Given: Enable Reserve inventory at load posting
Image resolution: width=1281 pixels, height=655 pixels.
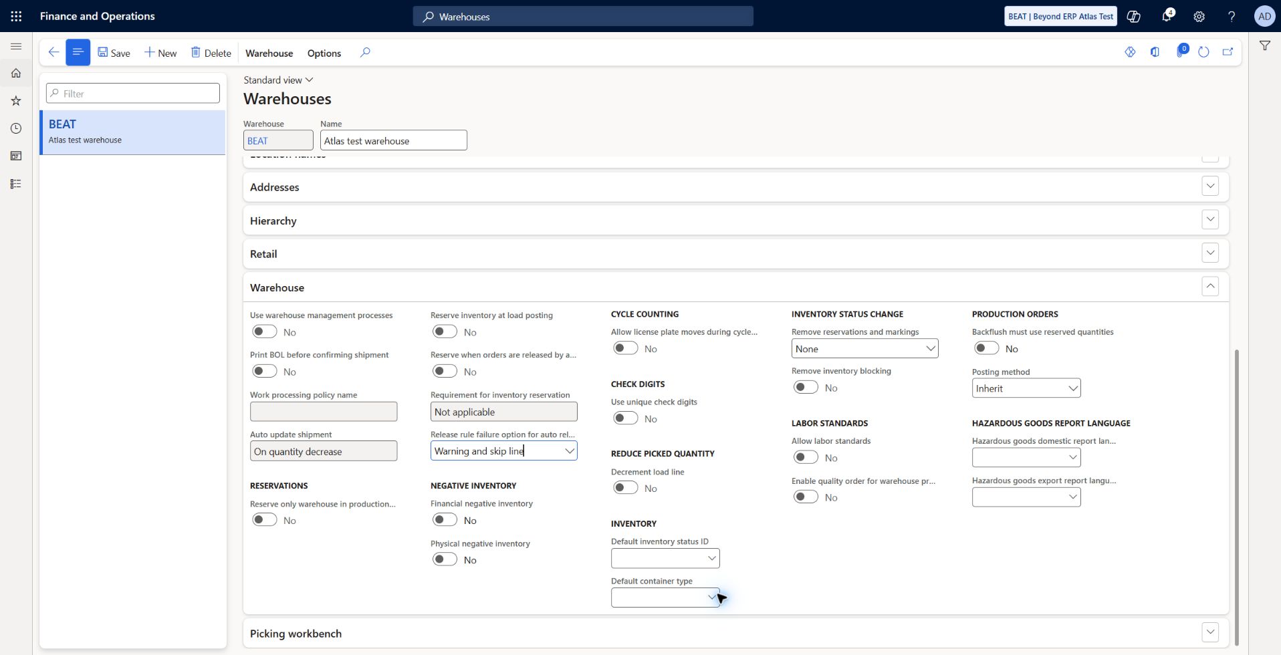Looking at the screenshot, I should point(445,332).
